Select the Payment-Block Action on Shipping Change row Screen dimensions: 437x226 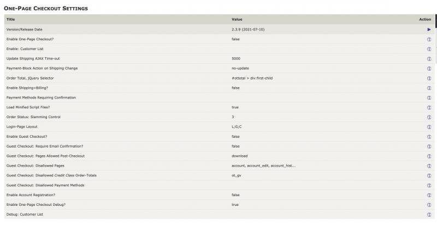click(x=219, y=69)
